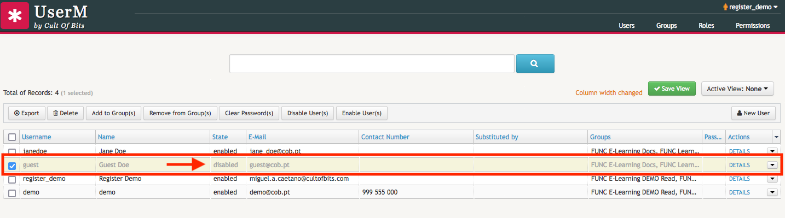Toggle the select-all header checkbox
Image resolution: width=785 pixels, height=218 pixels.
(12, 137)
